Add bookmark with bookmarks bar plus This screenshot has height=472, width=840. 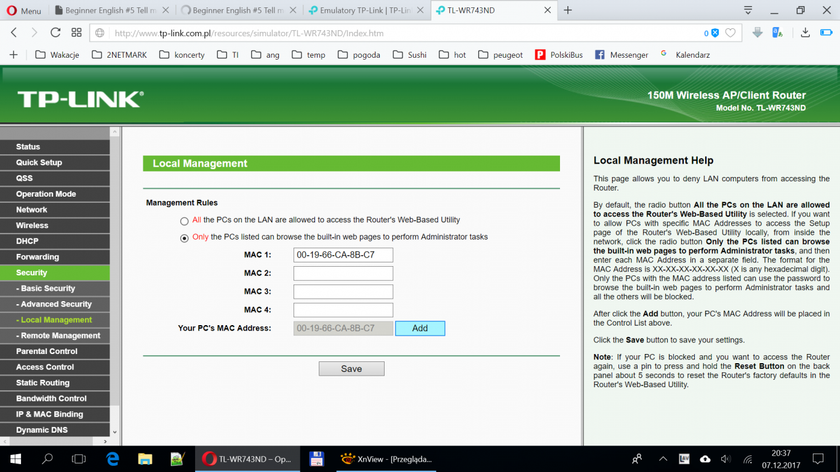(x=14, y=55)
